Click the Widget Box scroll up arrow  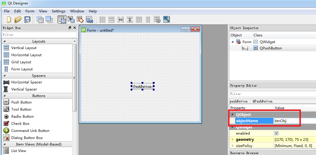[x=75, y=41]
